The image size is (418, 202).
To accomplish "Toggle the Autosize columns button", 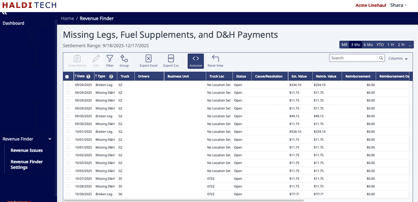I will coord(196,61).
